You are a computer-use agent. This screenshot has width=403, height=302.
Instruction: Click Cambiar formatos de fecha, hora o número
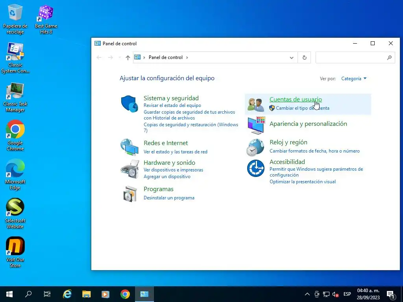coord(314,151)
